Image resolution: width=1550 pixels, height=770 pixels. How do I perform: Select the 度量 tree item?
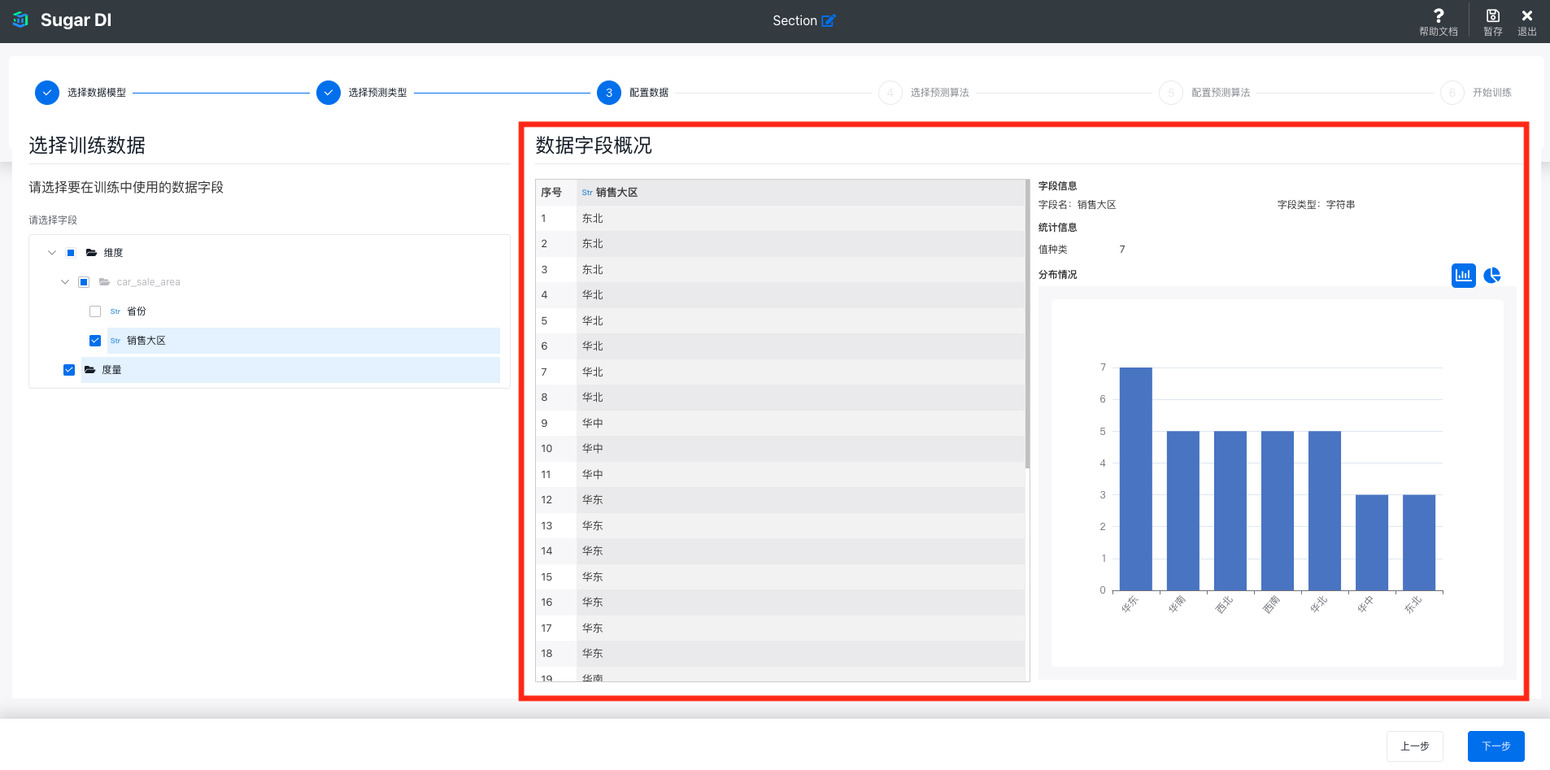coord(290,370)
